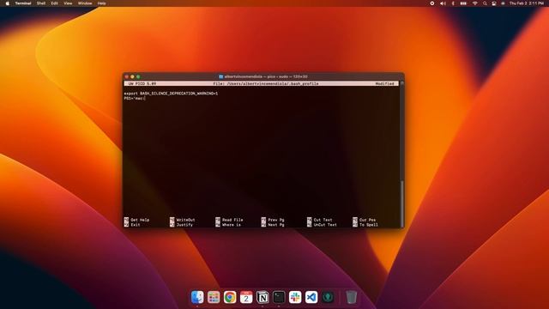
Task: Click the Prev Pg shortcut label
Action: [276, 220]
